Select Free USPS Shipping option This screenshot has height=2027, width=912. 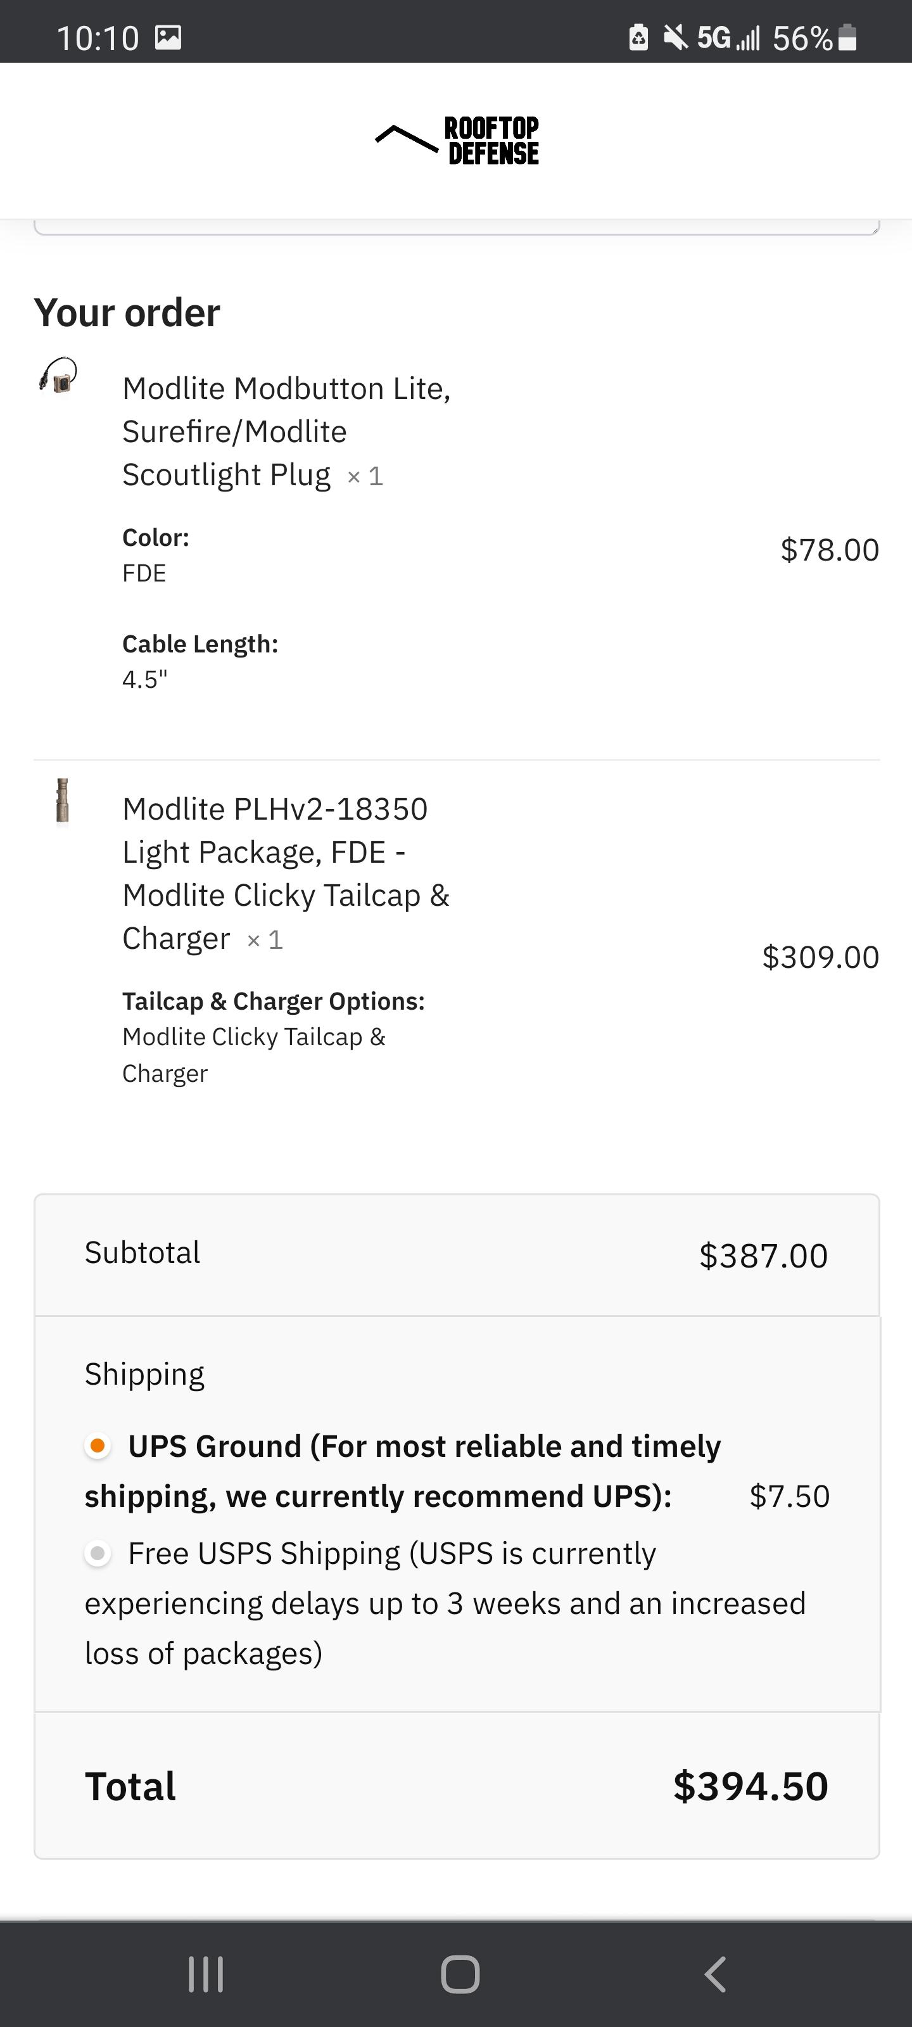(x=97, y=1553)
